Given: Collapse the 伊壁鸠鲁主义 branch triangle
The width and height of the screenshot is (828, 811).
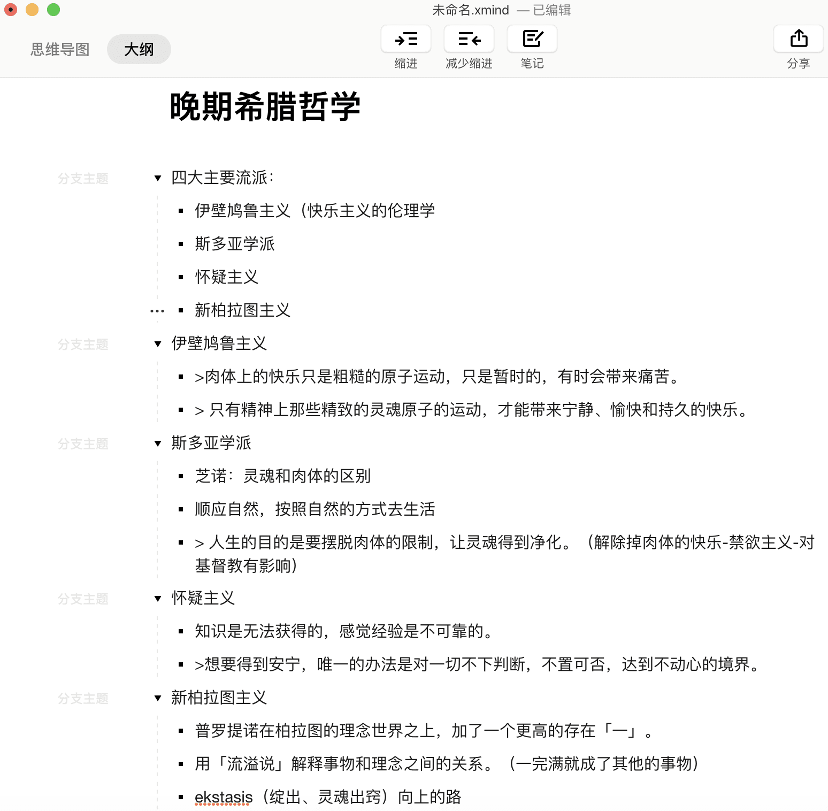Looking at the screenshot, I should pos(157,344).
